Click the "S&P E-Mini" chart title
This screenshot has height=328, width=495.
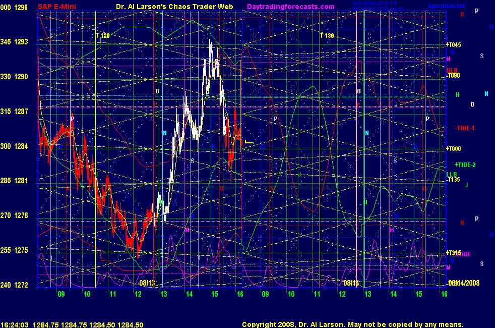click(57, 7)
